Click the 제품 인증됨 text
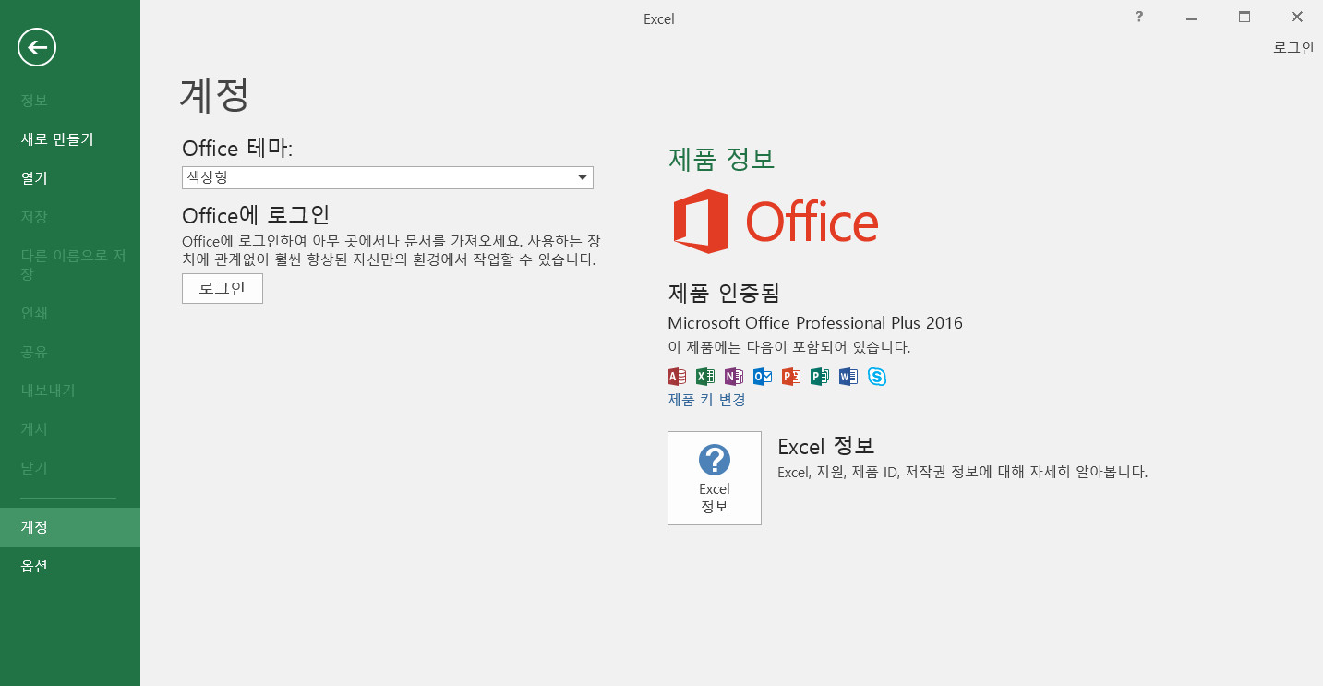Image resolution: width=1323 pixels, height=686 pixels. (724, 293)
